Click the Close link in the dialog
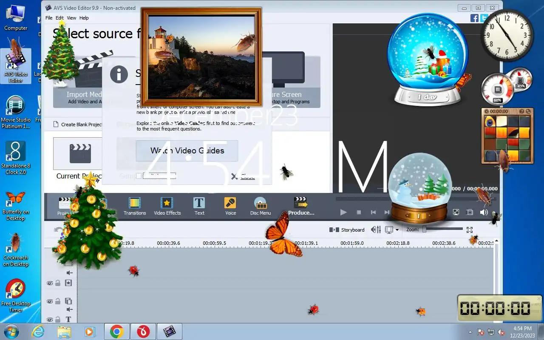The width and height of the screenshot is (544, 340). [247, 177]
